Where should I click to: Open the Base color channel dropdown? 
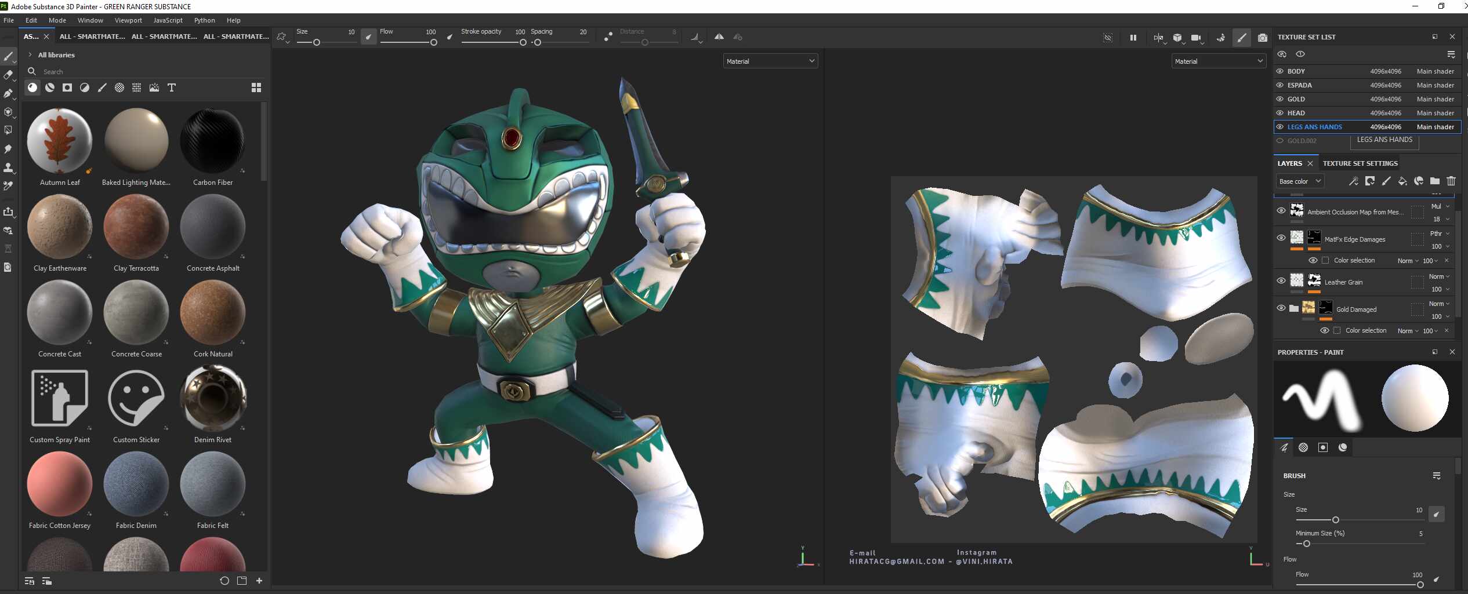tap(1300, 181)
